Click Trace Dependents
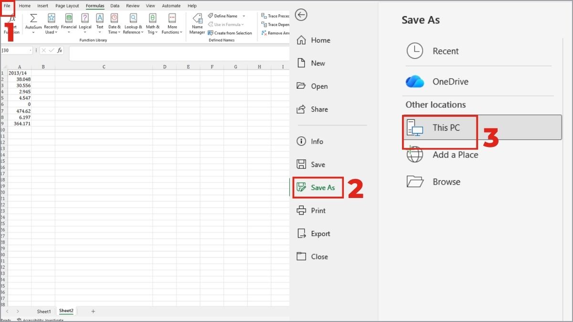This screenshot has height=322, width=573. point(275,25)
